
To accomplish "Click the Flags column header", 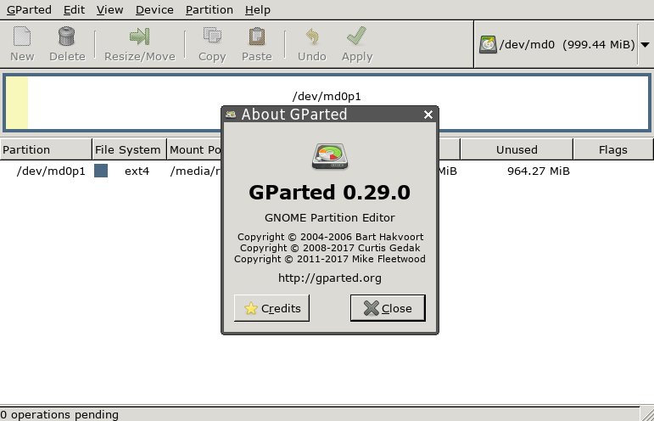I will (x=613, y=149).
